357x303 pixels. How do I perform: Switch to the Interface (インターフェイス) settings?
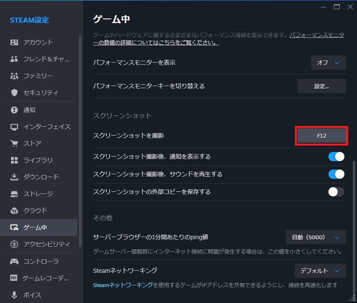pyautogui.click(x=47, y=127)
